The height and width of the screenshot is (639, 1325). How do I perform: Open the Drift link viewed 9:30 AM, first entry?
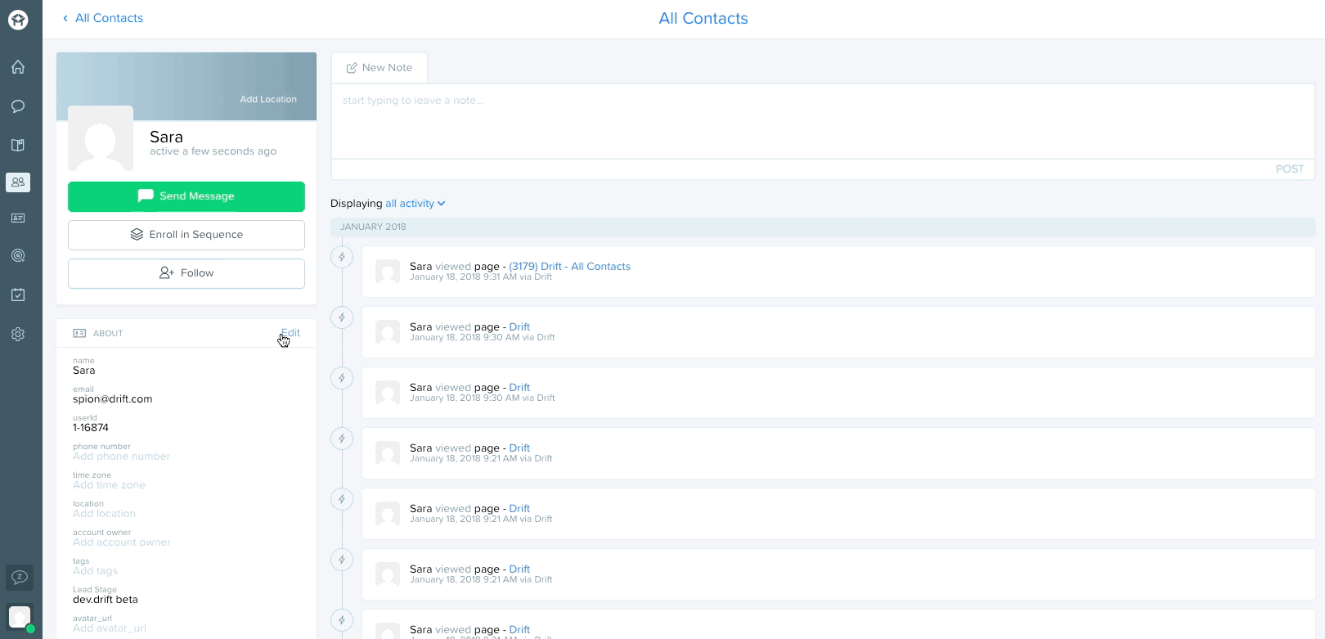[x=519, y=327]
